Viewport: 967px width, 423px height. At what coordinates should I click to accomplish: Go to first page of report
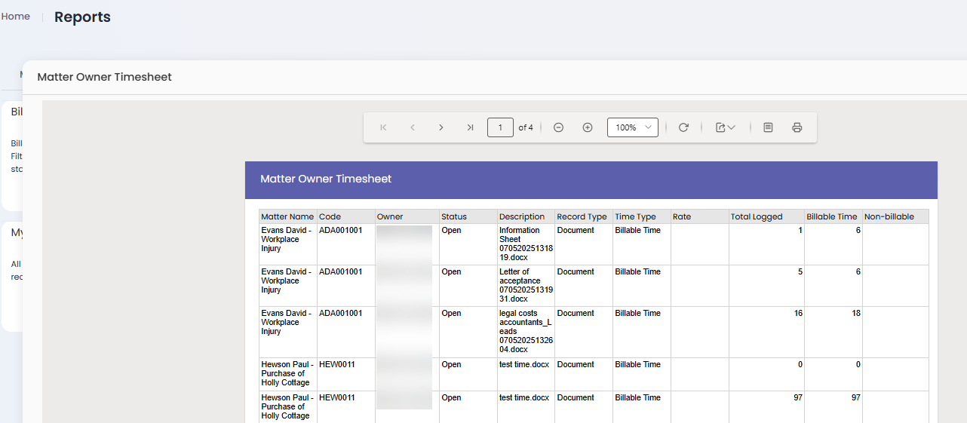point(383,127)
